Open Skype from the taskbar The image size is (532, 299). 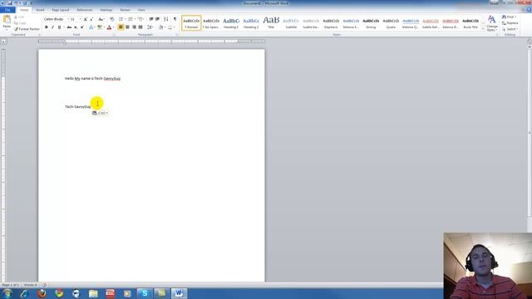(145, 293)
